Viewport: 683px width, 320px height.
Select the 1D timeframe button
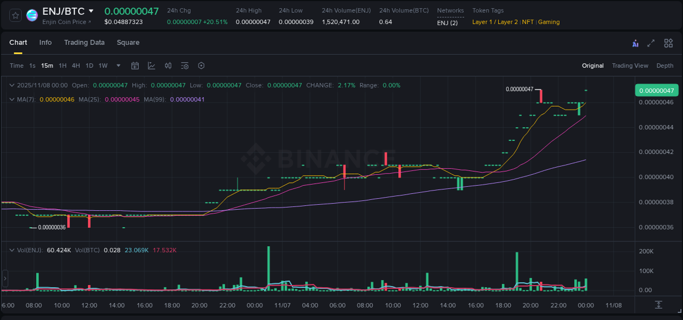(x=89, y=66)
